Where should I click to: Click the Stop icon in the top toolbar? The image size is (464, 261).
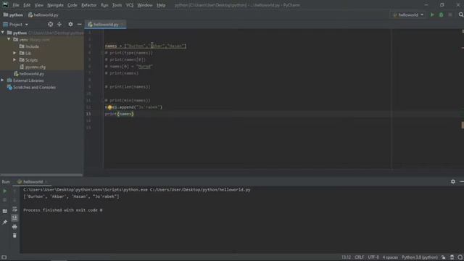(450, 14)
